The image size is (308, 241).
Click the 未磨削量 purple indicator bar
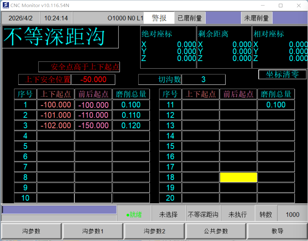290,18
